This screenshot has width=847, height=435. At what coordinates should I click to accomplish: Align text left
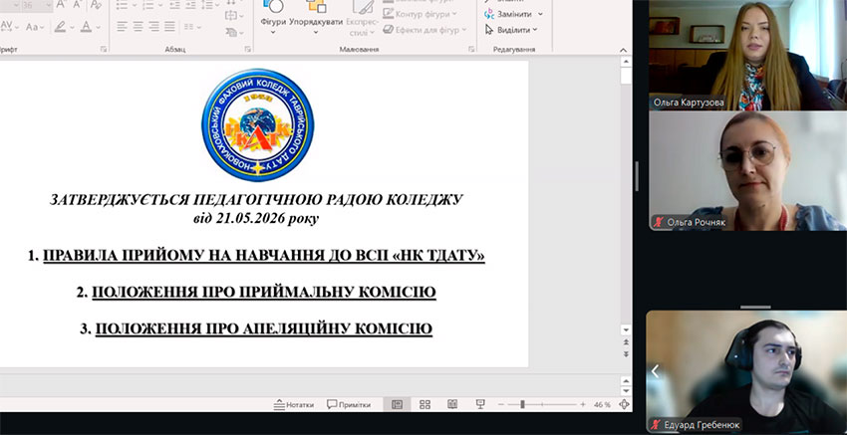(123, 26)
